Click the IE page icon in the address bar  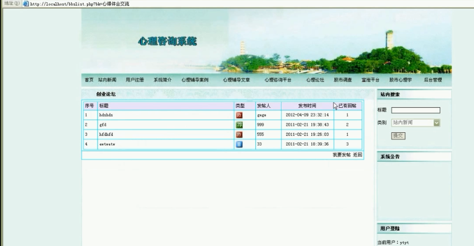pos(26,4)
